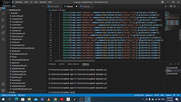Click Ln 44, Col 41 indicator
The width and height of the screenshot is (181, 102).
139,95
